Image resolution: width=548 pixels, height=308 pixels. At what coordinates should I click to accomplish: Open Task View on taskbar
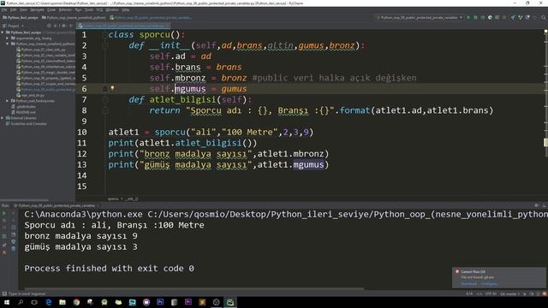(34, 302)
